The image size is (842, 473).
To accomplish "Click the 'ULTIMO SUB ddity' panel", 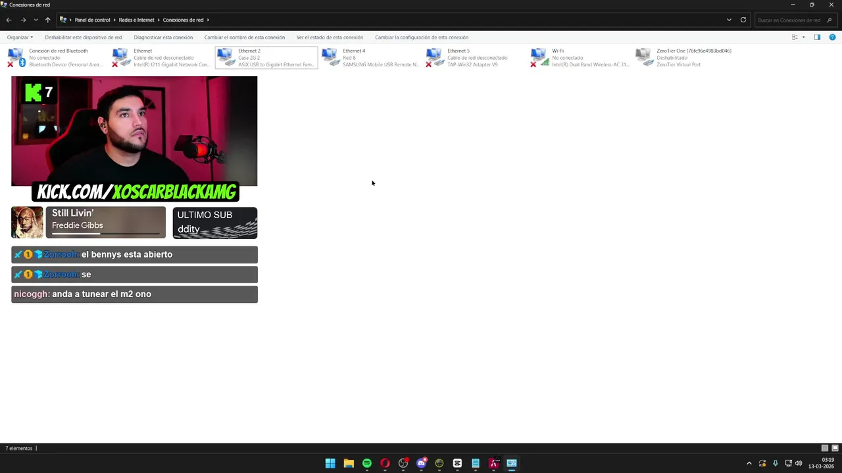I will point(214,223).
